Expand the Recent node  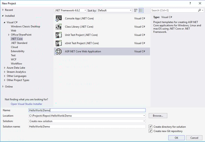click(3, 10)
